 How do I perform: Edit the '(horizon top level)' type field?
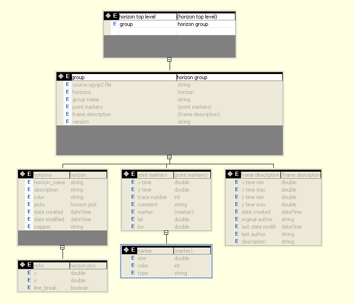[x=206, y=17]
